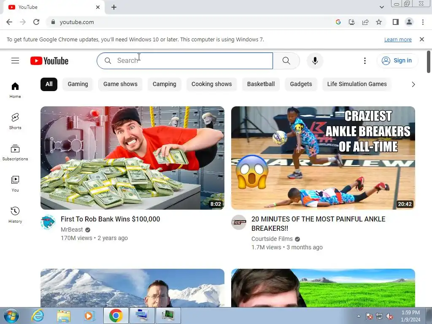Launch Internet Explorer from taskbar

coord(38,316)
